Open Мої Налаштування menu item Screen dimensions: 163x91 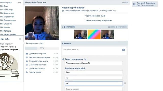8,34
